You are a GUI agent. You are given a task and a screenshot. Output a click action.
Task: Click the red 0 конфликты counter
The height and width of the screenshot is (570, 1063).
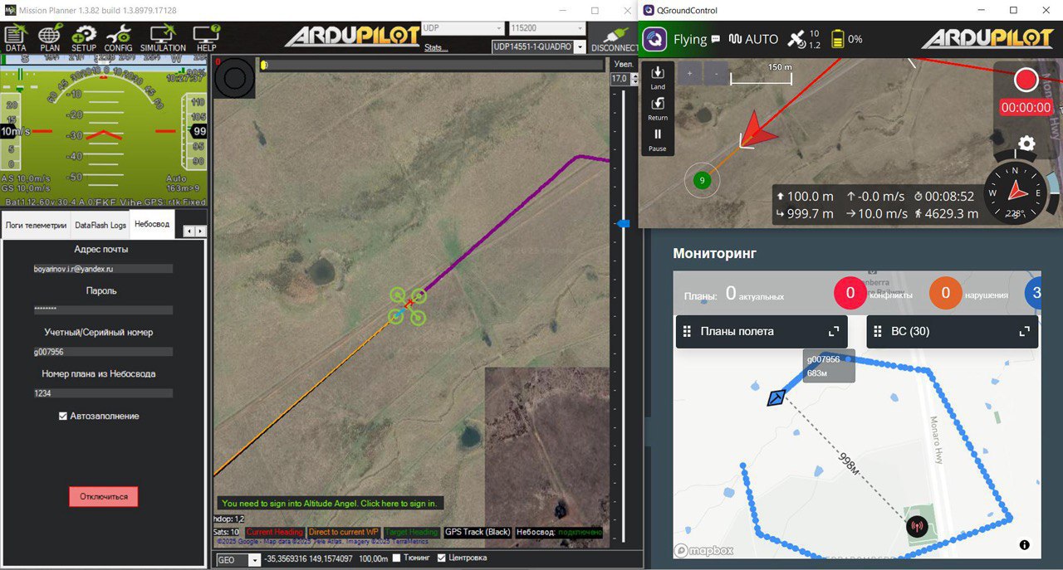tap(850, 293)
